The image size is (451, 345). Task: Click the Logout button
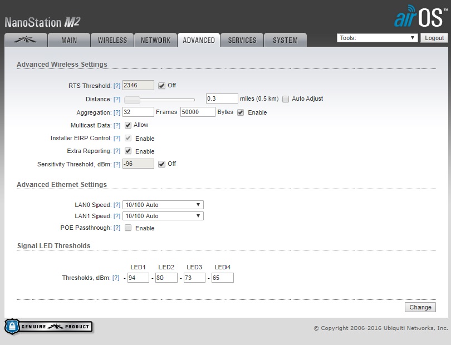[x=434, y=38]
